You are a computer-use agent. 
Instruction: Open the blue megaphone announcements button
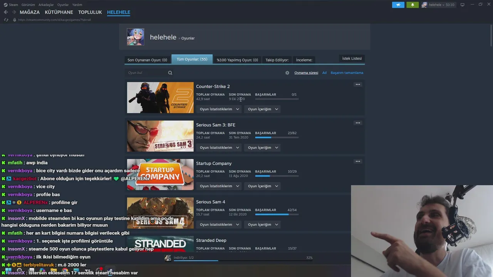[x=398, y=5]
